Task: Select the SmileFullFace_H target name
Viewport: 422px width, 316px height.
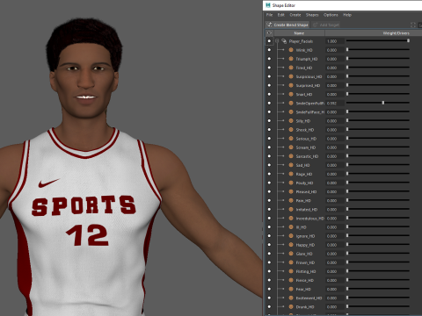Action: [309, 112]
